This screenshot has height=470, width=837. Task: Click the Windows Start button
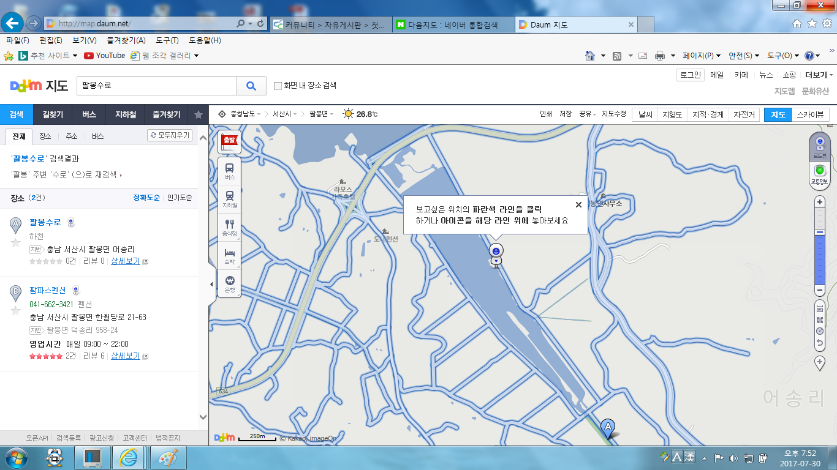17,457
